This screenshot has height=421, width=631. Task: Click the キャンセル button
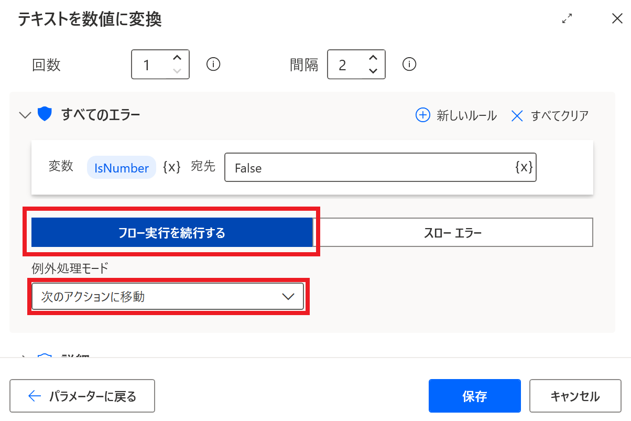tap(575, 396)
